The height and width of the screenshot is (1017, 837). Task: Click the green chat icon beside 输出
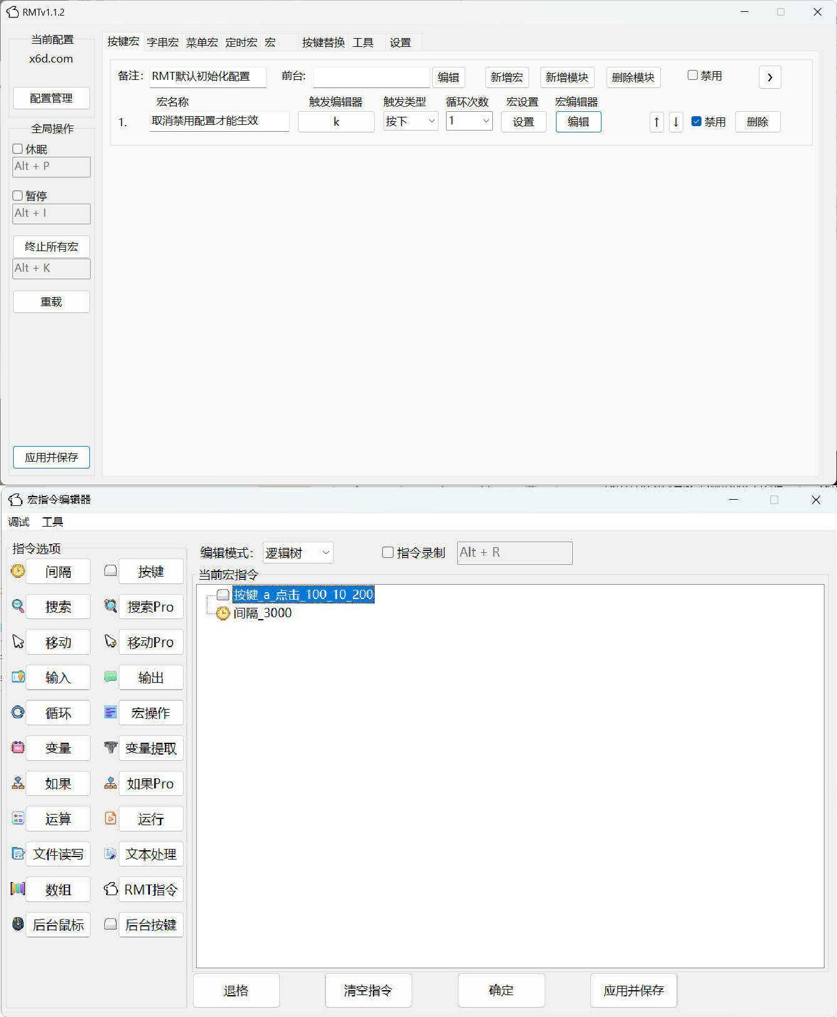[111, 677]
